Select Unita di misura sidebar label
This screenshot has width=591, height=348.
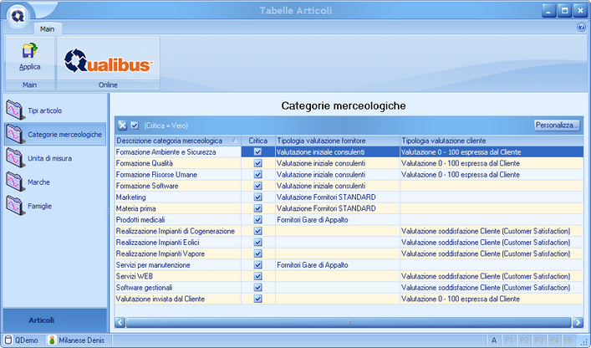pos(50,158)
